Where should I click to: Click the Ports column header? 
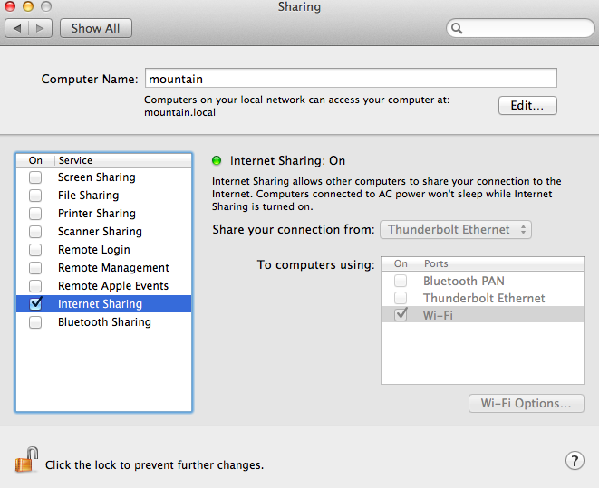pyautogui.click(x=436, y=263)
